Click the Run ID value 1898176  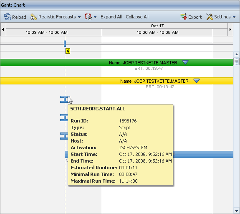coord(128,121)
